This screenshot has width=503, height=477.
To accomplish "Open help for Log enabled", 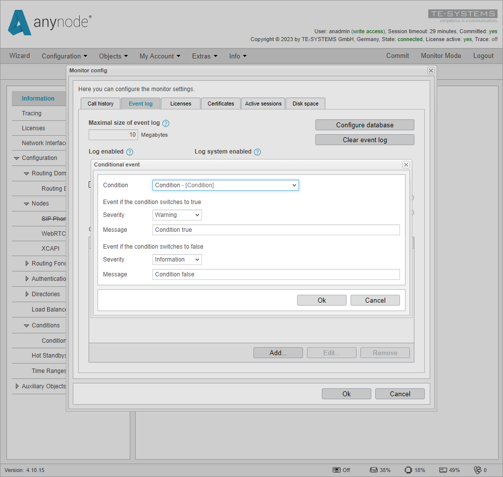I will click(129, 152).
